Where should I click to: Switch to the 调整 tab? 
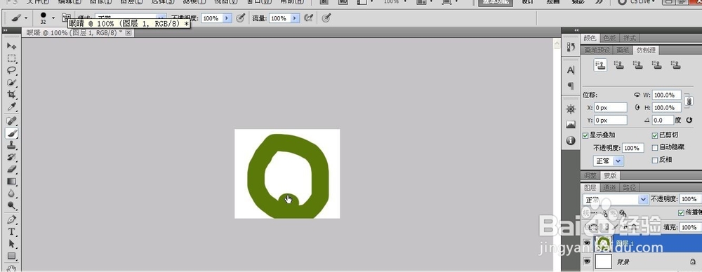click(x=591, y=175)
